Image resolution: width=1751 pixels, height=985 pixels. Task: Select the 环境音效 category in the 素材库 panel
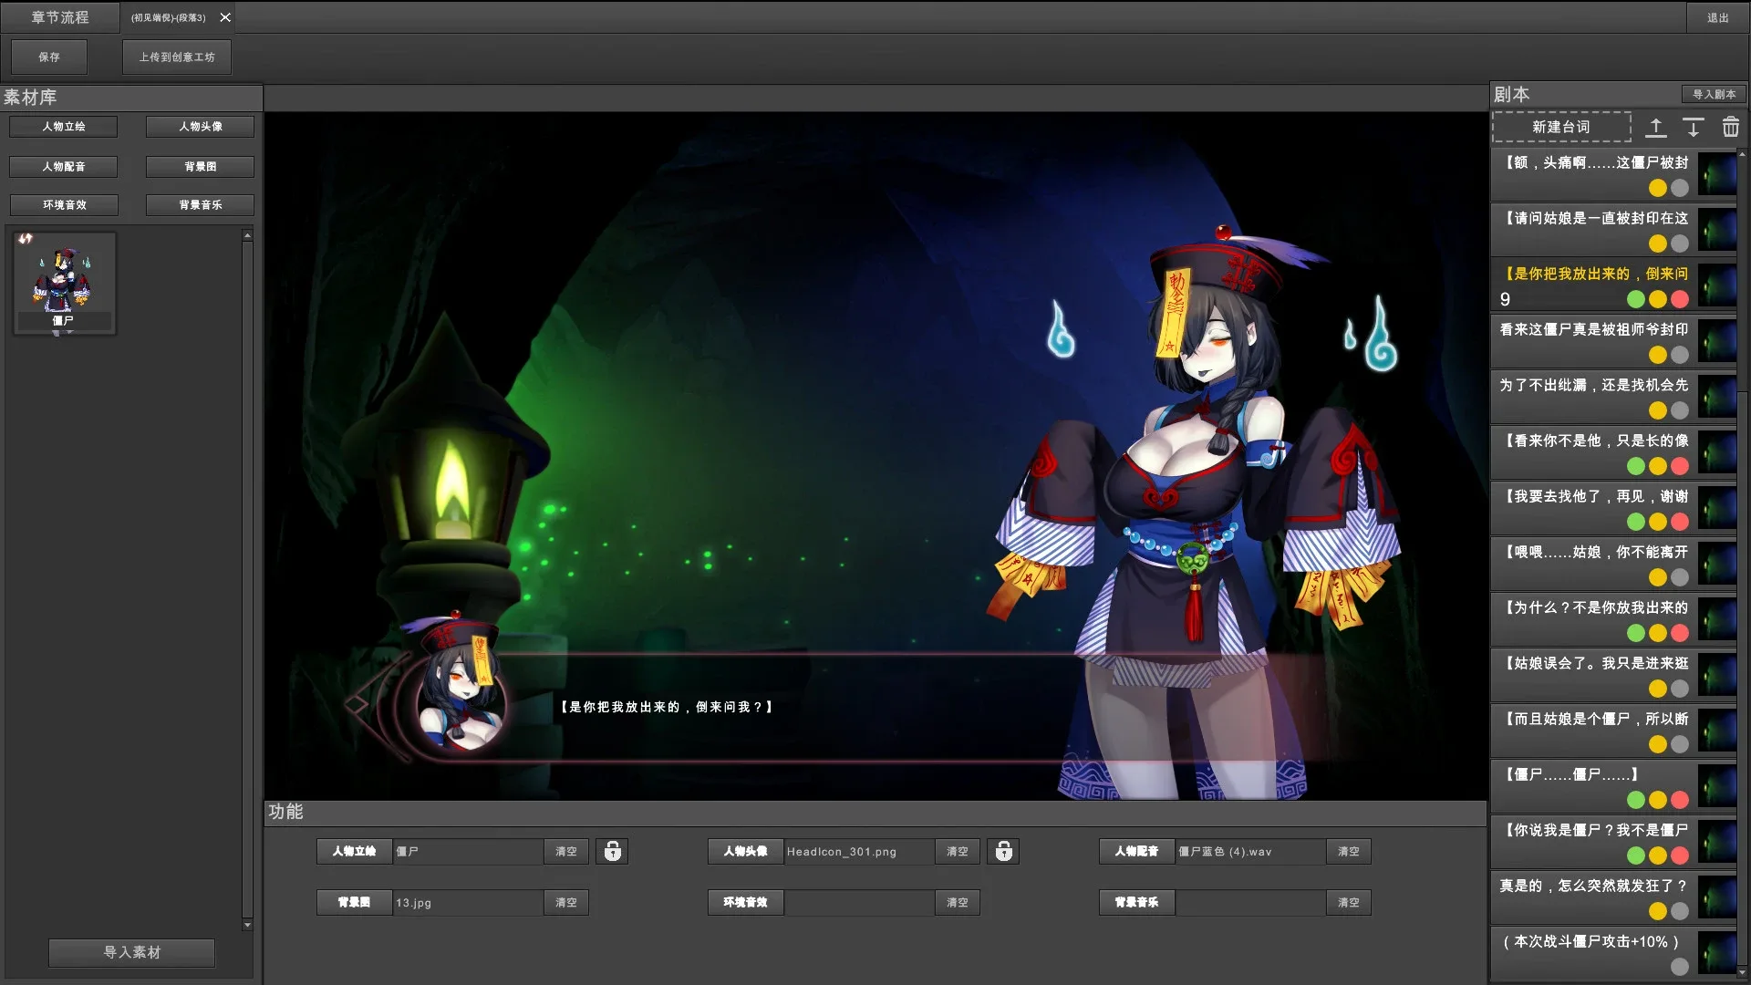click(x=63, y=204)
